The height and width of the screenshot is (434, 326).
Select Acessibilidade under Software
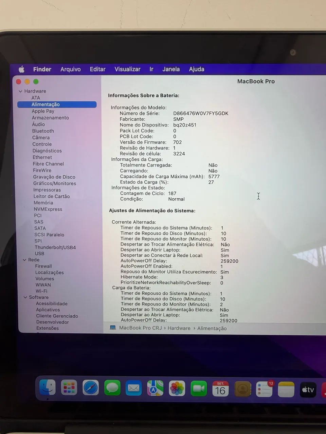(52, 304)
